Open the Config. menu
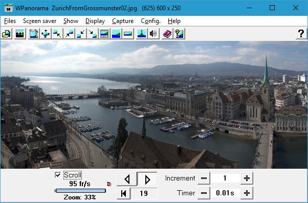This screenshot has width=308, height=203. point(150,21)
